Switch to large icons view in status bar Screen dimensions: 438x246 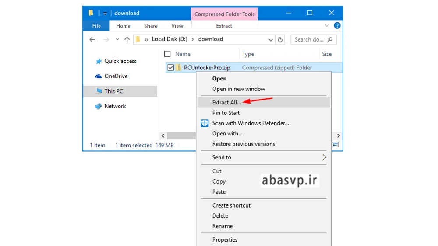click(x=335, y=145)
